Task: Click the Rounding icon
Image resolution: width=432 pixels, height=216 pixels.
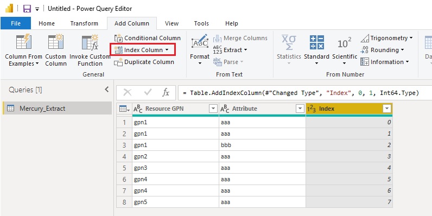Action: click(365, 50)
